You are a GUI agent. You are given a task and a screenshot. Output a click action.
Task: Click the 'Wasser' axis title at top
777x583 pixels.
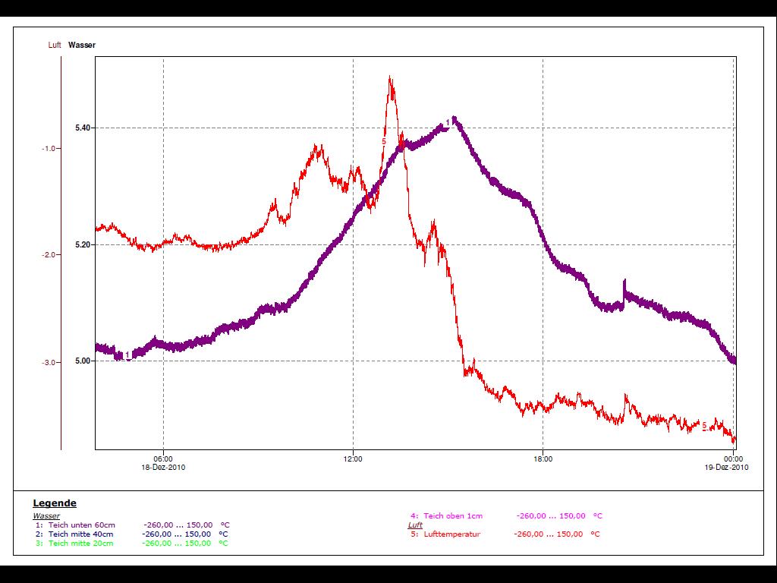82,46
